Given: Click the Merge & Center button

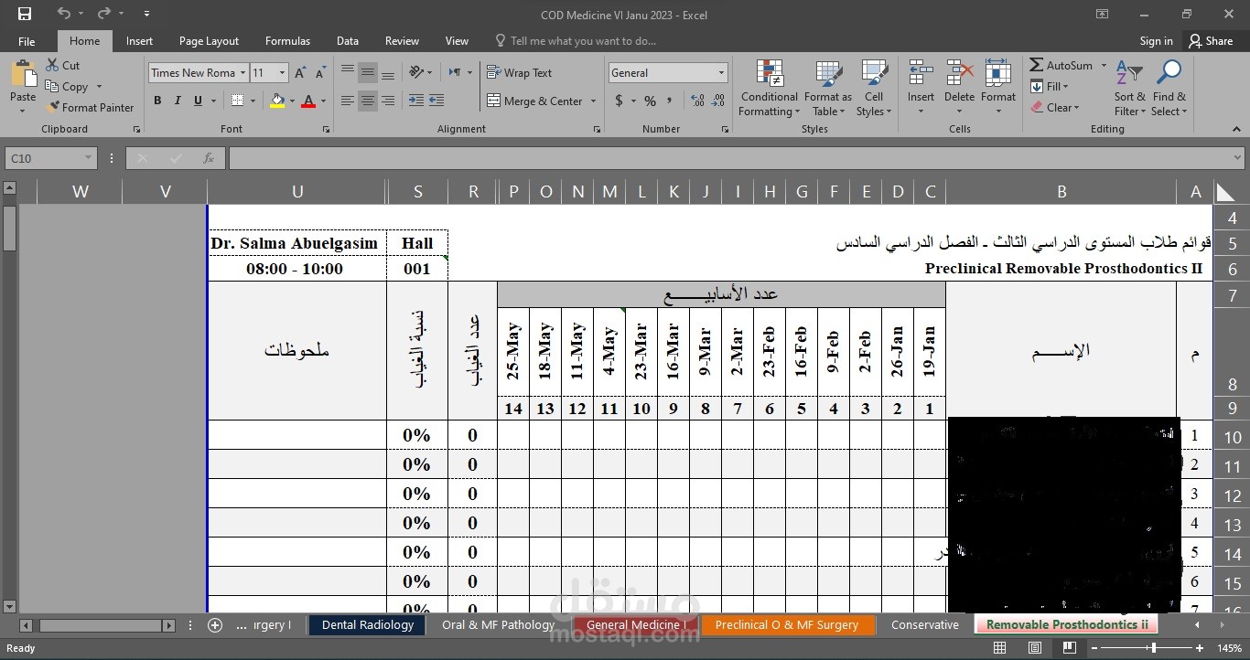Looking at the screenshot, I should click(534, 101).
